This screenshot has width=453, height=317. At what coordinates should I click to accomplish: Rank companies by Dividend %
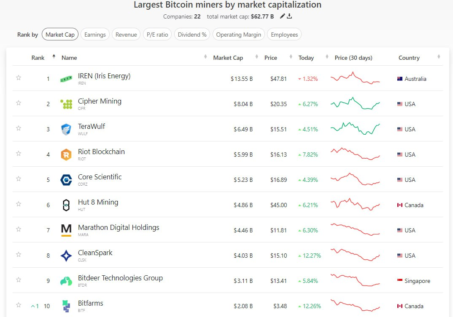click(x=192, y=35)
